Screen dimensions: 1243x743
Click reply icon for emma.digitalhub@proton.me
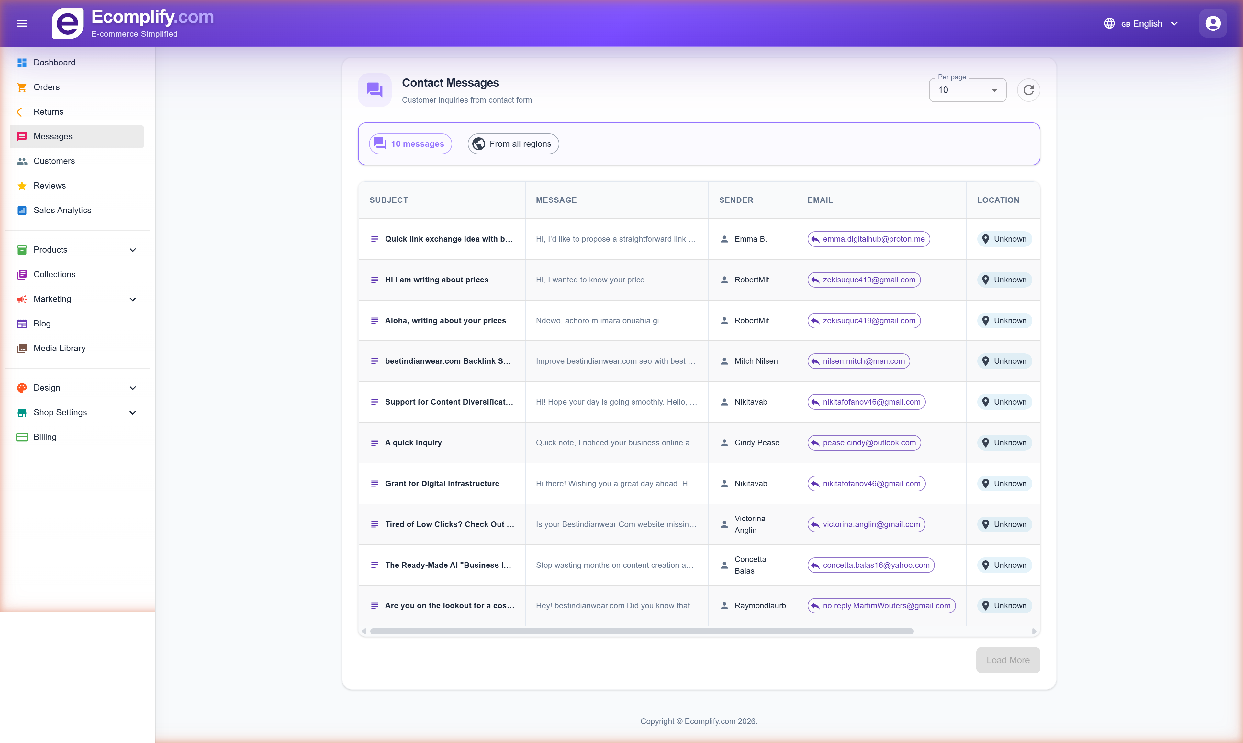coord(815,239)
